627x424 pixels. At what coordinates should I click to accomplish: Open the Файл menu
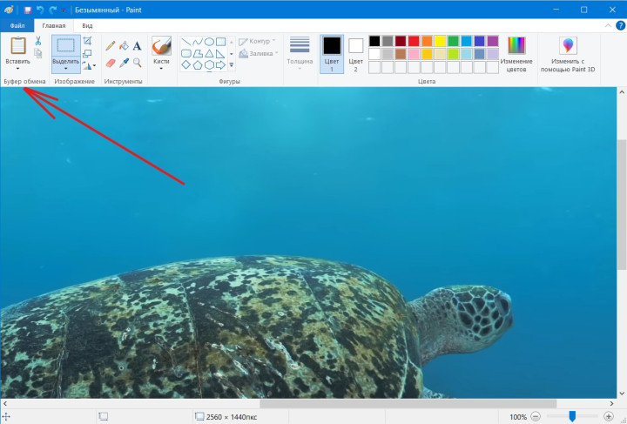pos(17,26)
